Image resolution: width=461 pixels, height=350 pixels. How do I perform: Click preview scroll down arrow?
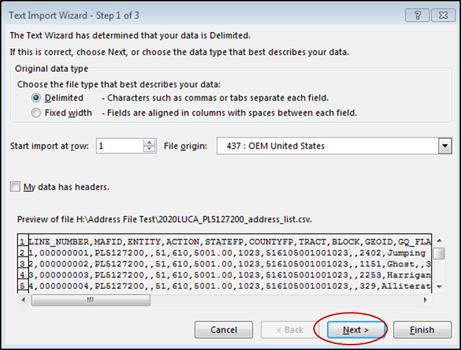click(439, 286)
